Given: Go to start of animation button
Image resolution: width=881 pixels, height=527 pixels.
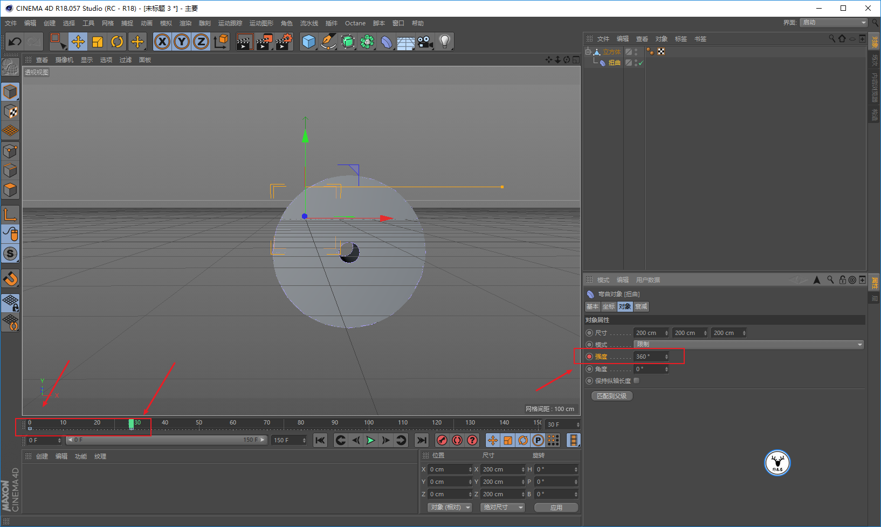Looking at the screenshot, I should click(320, 440).
